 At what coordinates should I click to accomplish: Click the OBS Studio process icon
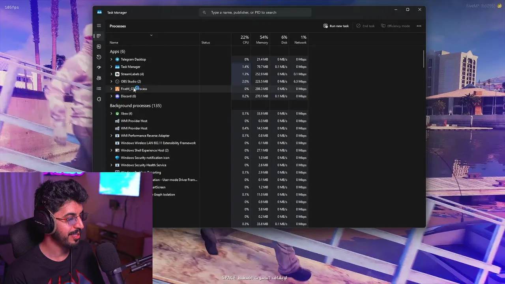click(x=117, y=81)
